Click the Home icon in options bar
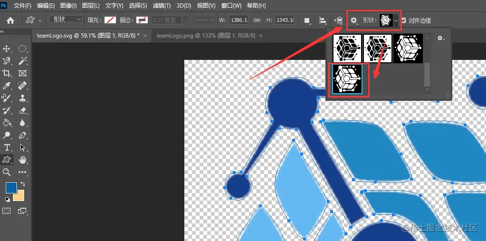Viewport: 486px width, 241px height. (x=10, y=20)
